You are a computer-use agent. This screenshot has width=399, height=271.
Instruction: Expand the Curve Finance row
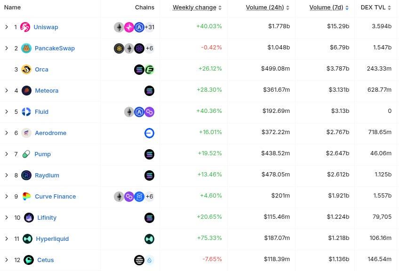pyautogui.click(x=7, y=196)
